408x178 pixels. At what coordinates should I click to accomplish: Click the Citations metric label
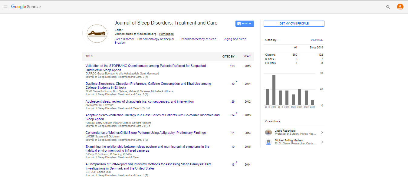click(x=271, y=55)
